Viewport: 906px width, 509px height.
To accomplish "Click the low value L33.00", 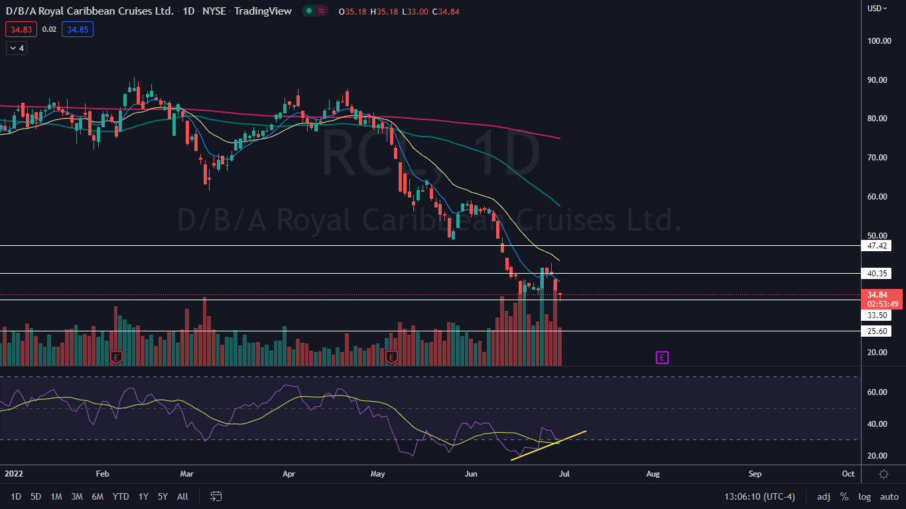I will (x=415, y=11).
